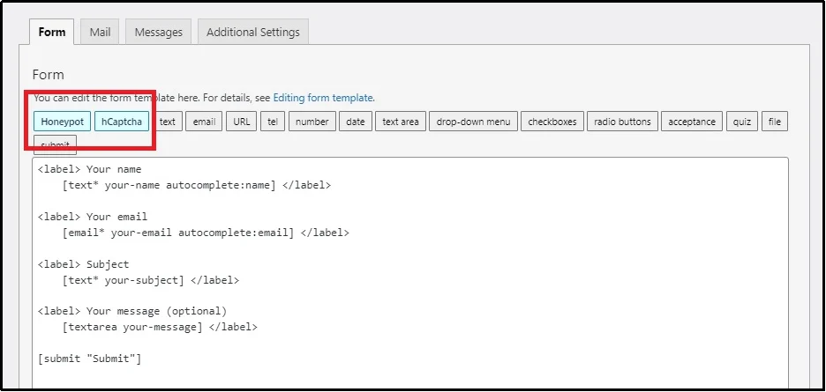Viewport: 826px width, 392px height.
Task: Insert a Honeypot tag
Action: (x=62, y=122)
